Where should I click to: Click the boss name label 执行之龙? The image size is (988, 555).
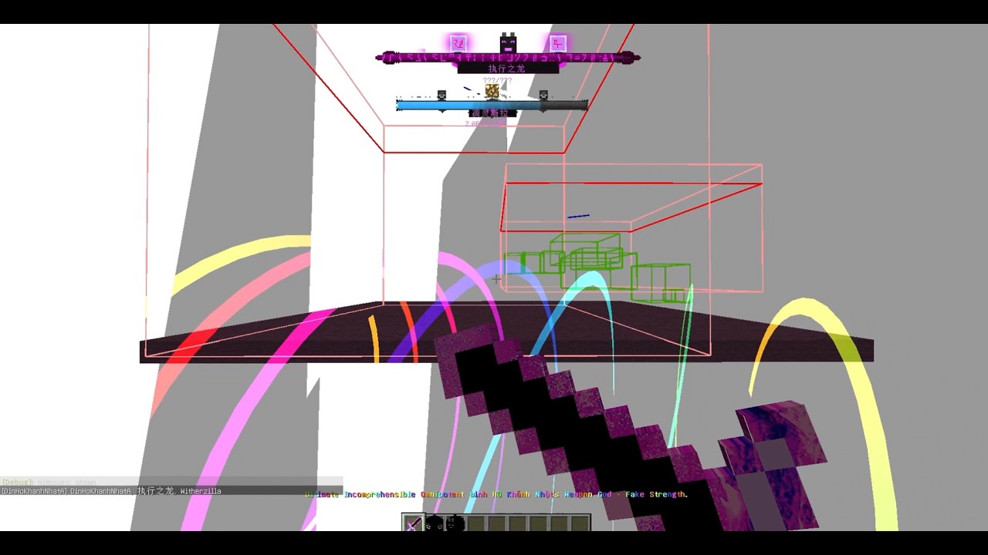point(507,69)
